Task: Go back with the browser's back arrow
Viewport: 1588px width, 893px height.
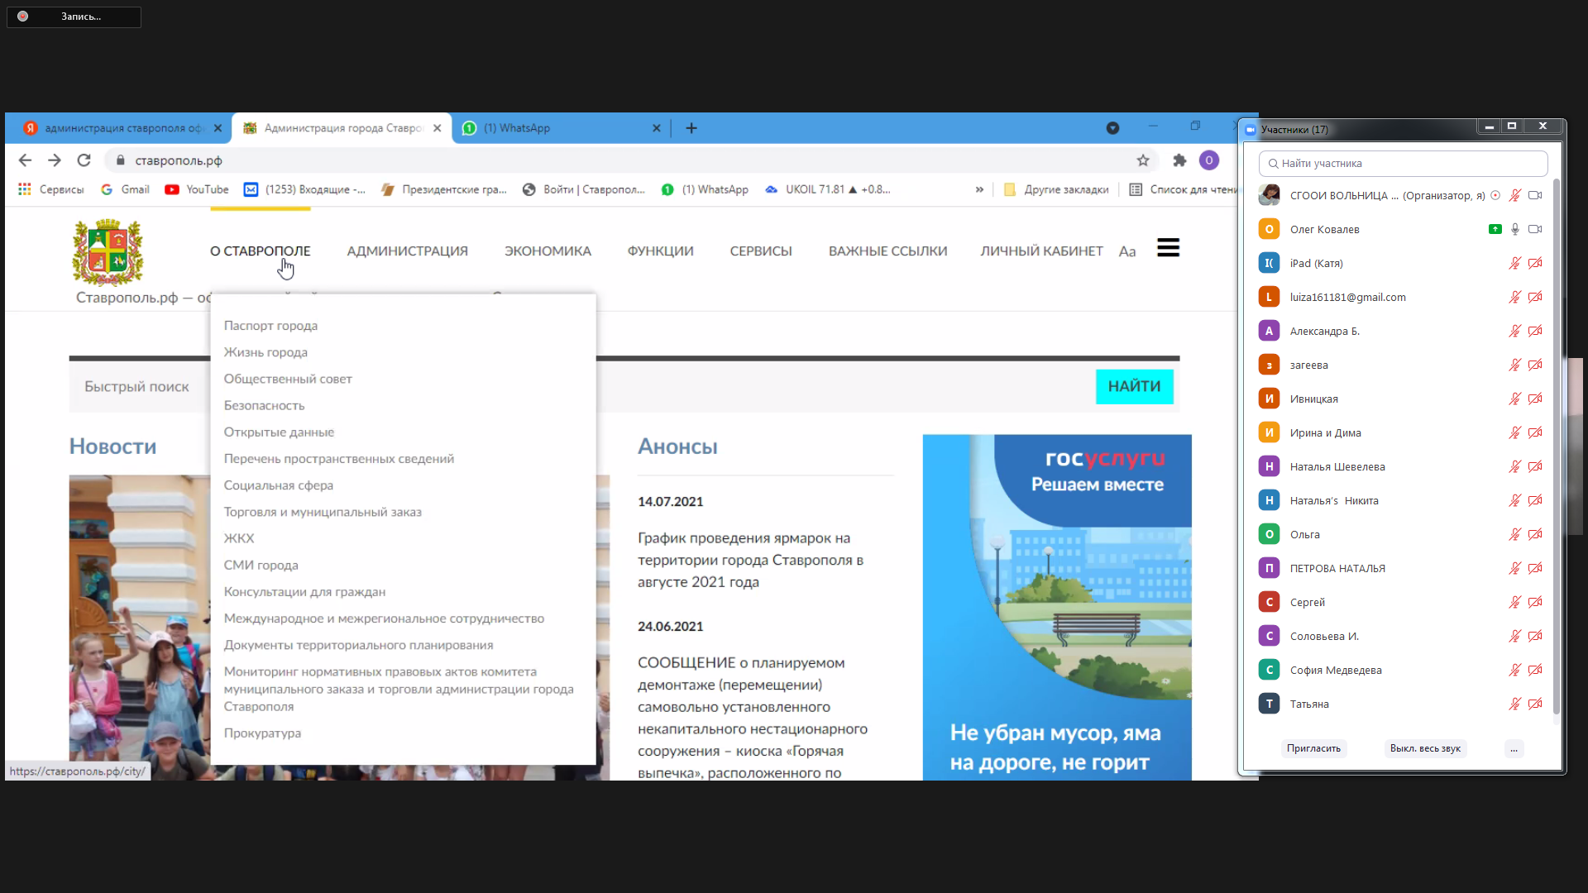Action: pos(25,160)
